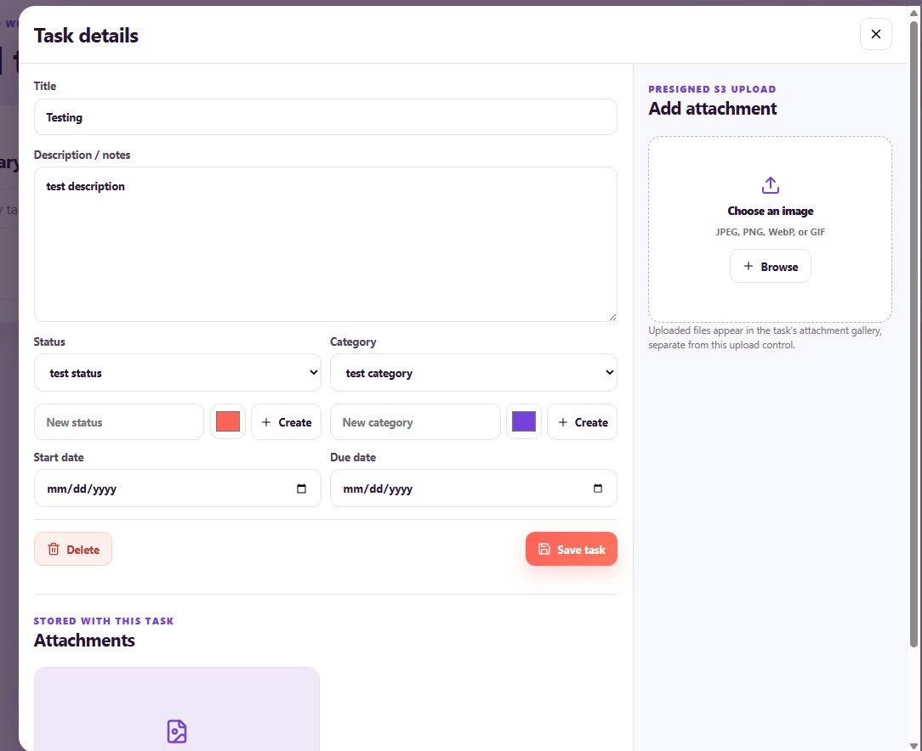Close the Task details dialog
The height and width of the screenshot is (751, 922).
point(875,35)
